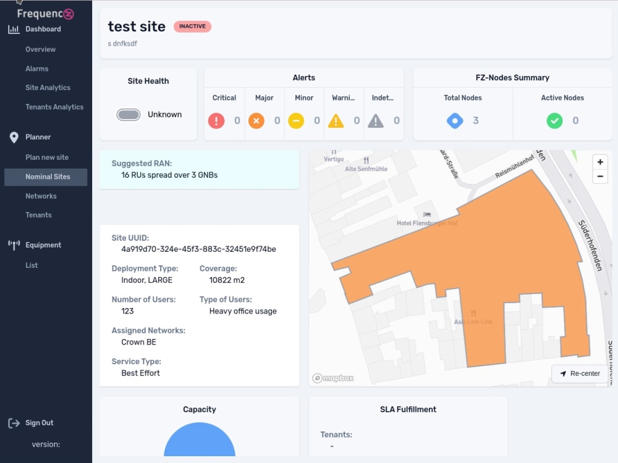Open the Tenants page under Planner
Image resolution: width=618 pixels, height=463 pixels.
pos(38,215)
